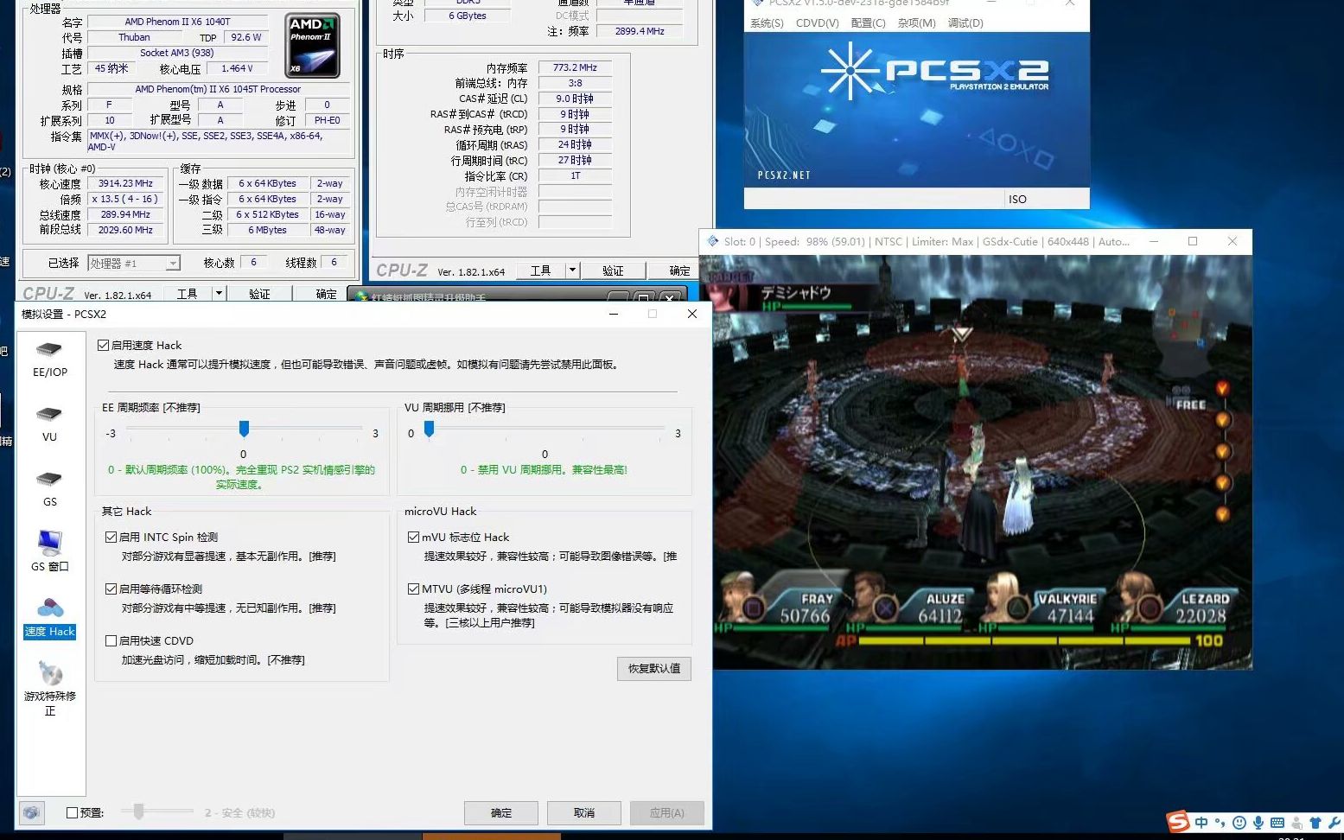The image size is (1344, 840).
Task: Click 工具 button in right CPU-Z
Action: tap(540, 270)
